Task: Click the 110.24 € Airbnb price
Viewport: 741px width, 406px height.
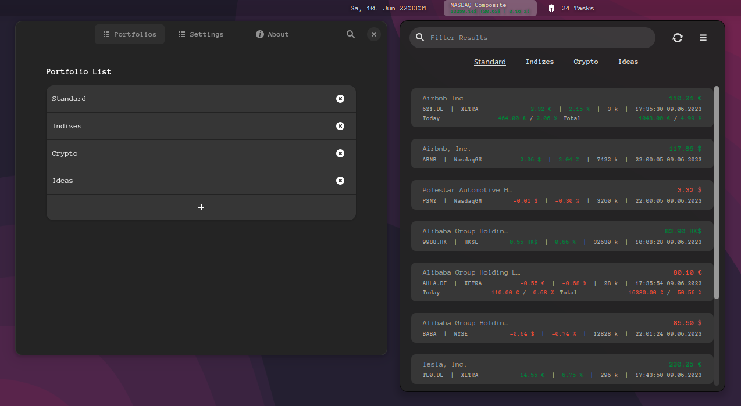Action: point(685,98)
